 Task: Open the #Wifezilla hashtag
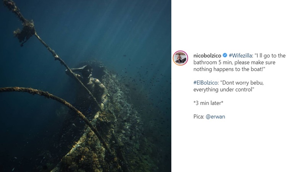241,55
